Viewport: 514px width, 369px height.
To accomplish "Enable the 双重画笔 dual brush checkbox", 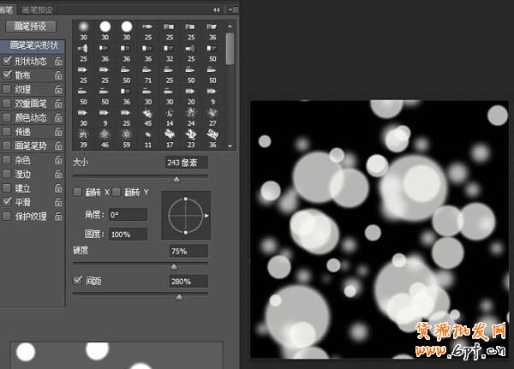I will pyautogui.click(x=8, y=104).
